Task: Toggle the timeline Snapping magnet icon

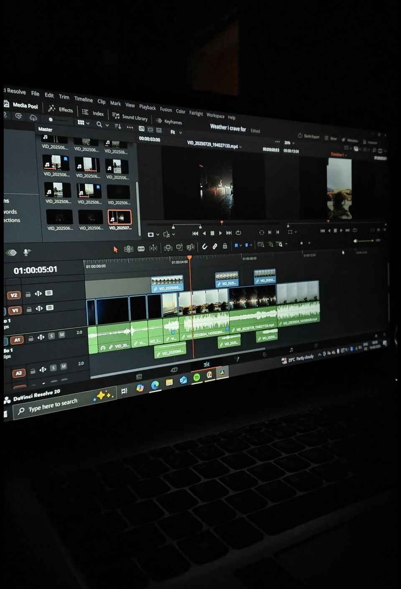Action: click(x=205, y=246)
